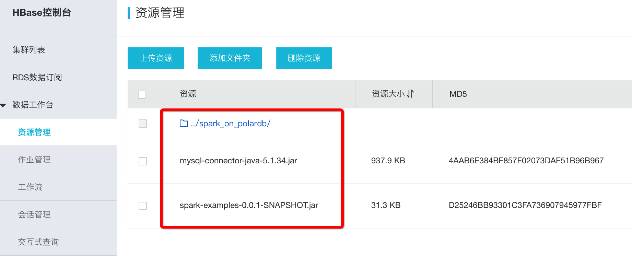Open 会话管理 in the sidebar
This screenshot has width=632, height=256.
[34, 214]
